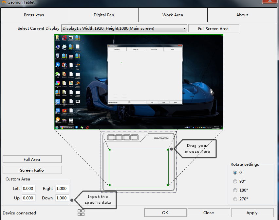Click the Gaomon Tablet title bar icon

pyautogui.click(x=4, y=2)
